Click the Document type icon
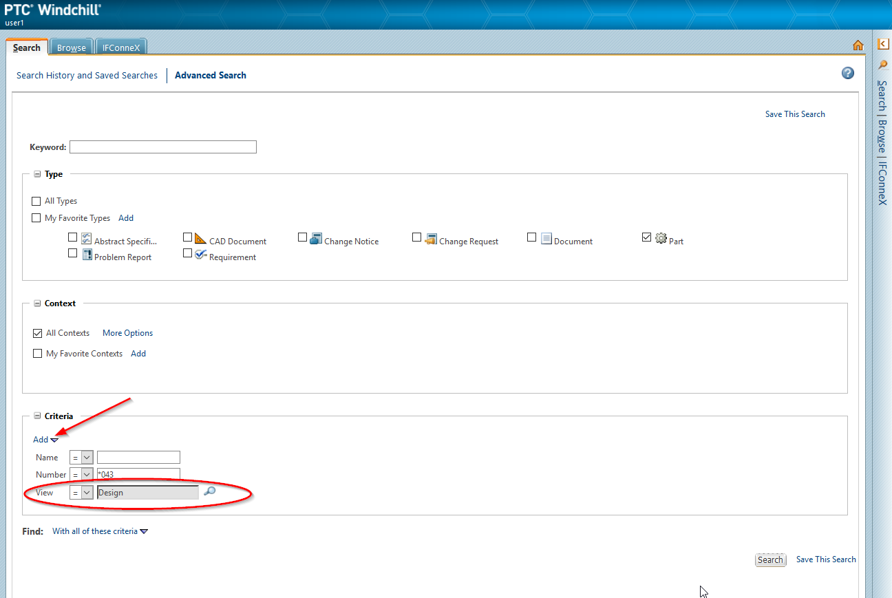 point(546,238)
